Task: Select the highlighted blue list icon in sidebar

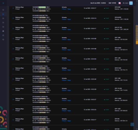Action: [x=3, y=14]
